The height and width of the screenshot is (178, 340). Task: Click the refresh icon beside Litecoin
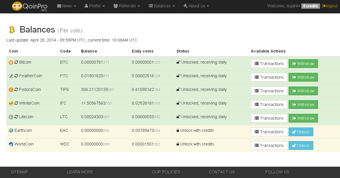point(16,117)
